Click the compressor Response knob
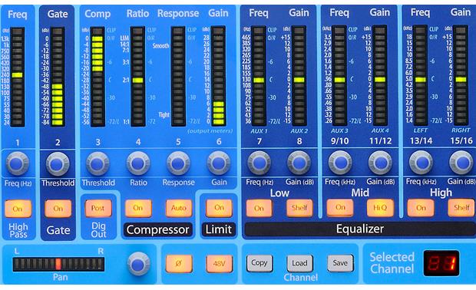The image size is (476, 290). (178, 163)
